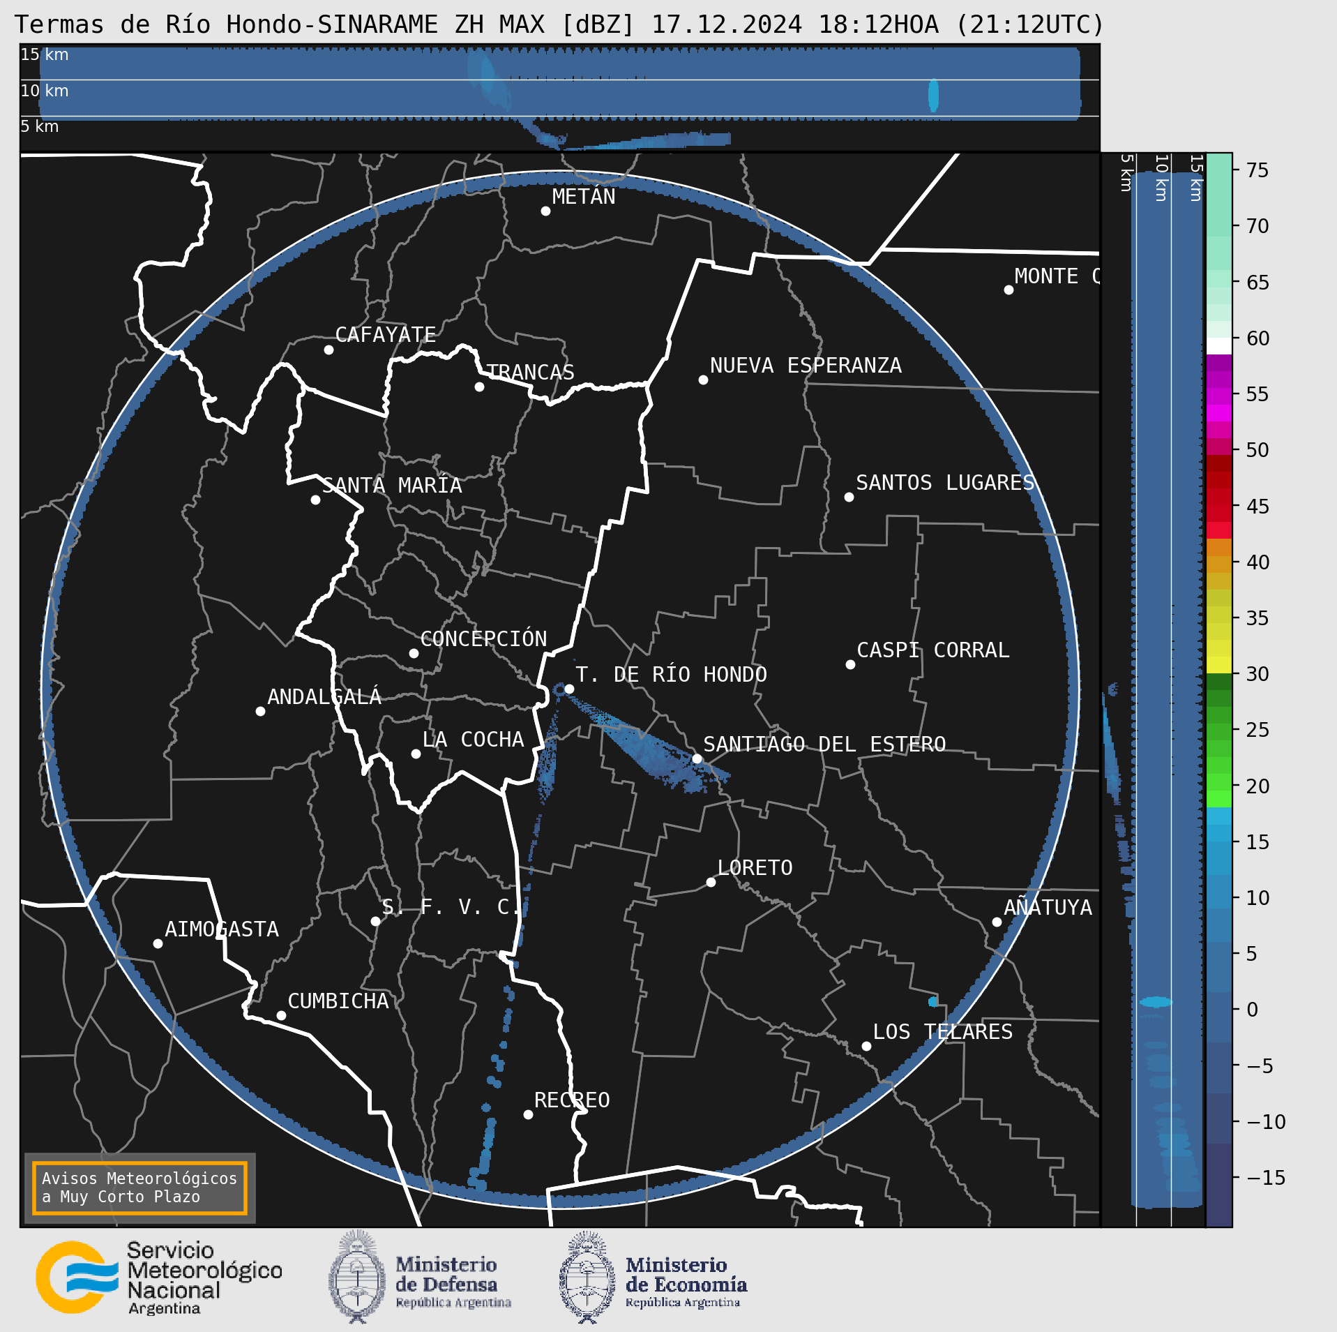The height and width of the screenshot is (1332, 1337).
Task: Select the TRANCAS city marker dot
Action: pos(479,387)
